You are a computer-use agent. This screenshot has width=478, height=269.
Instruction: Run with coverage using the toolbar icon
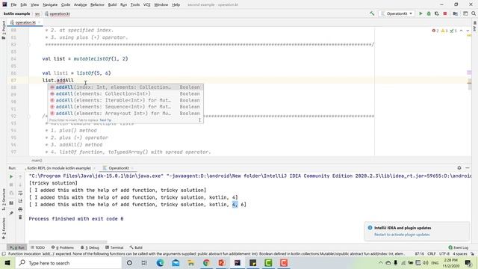(x=437, y=13)
